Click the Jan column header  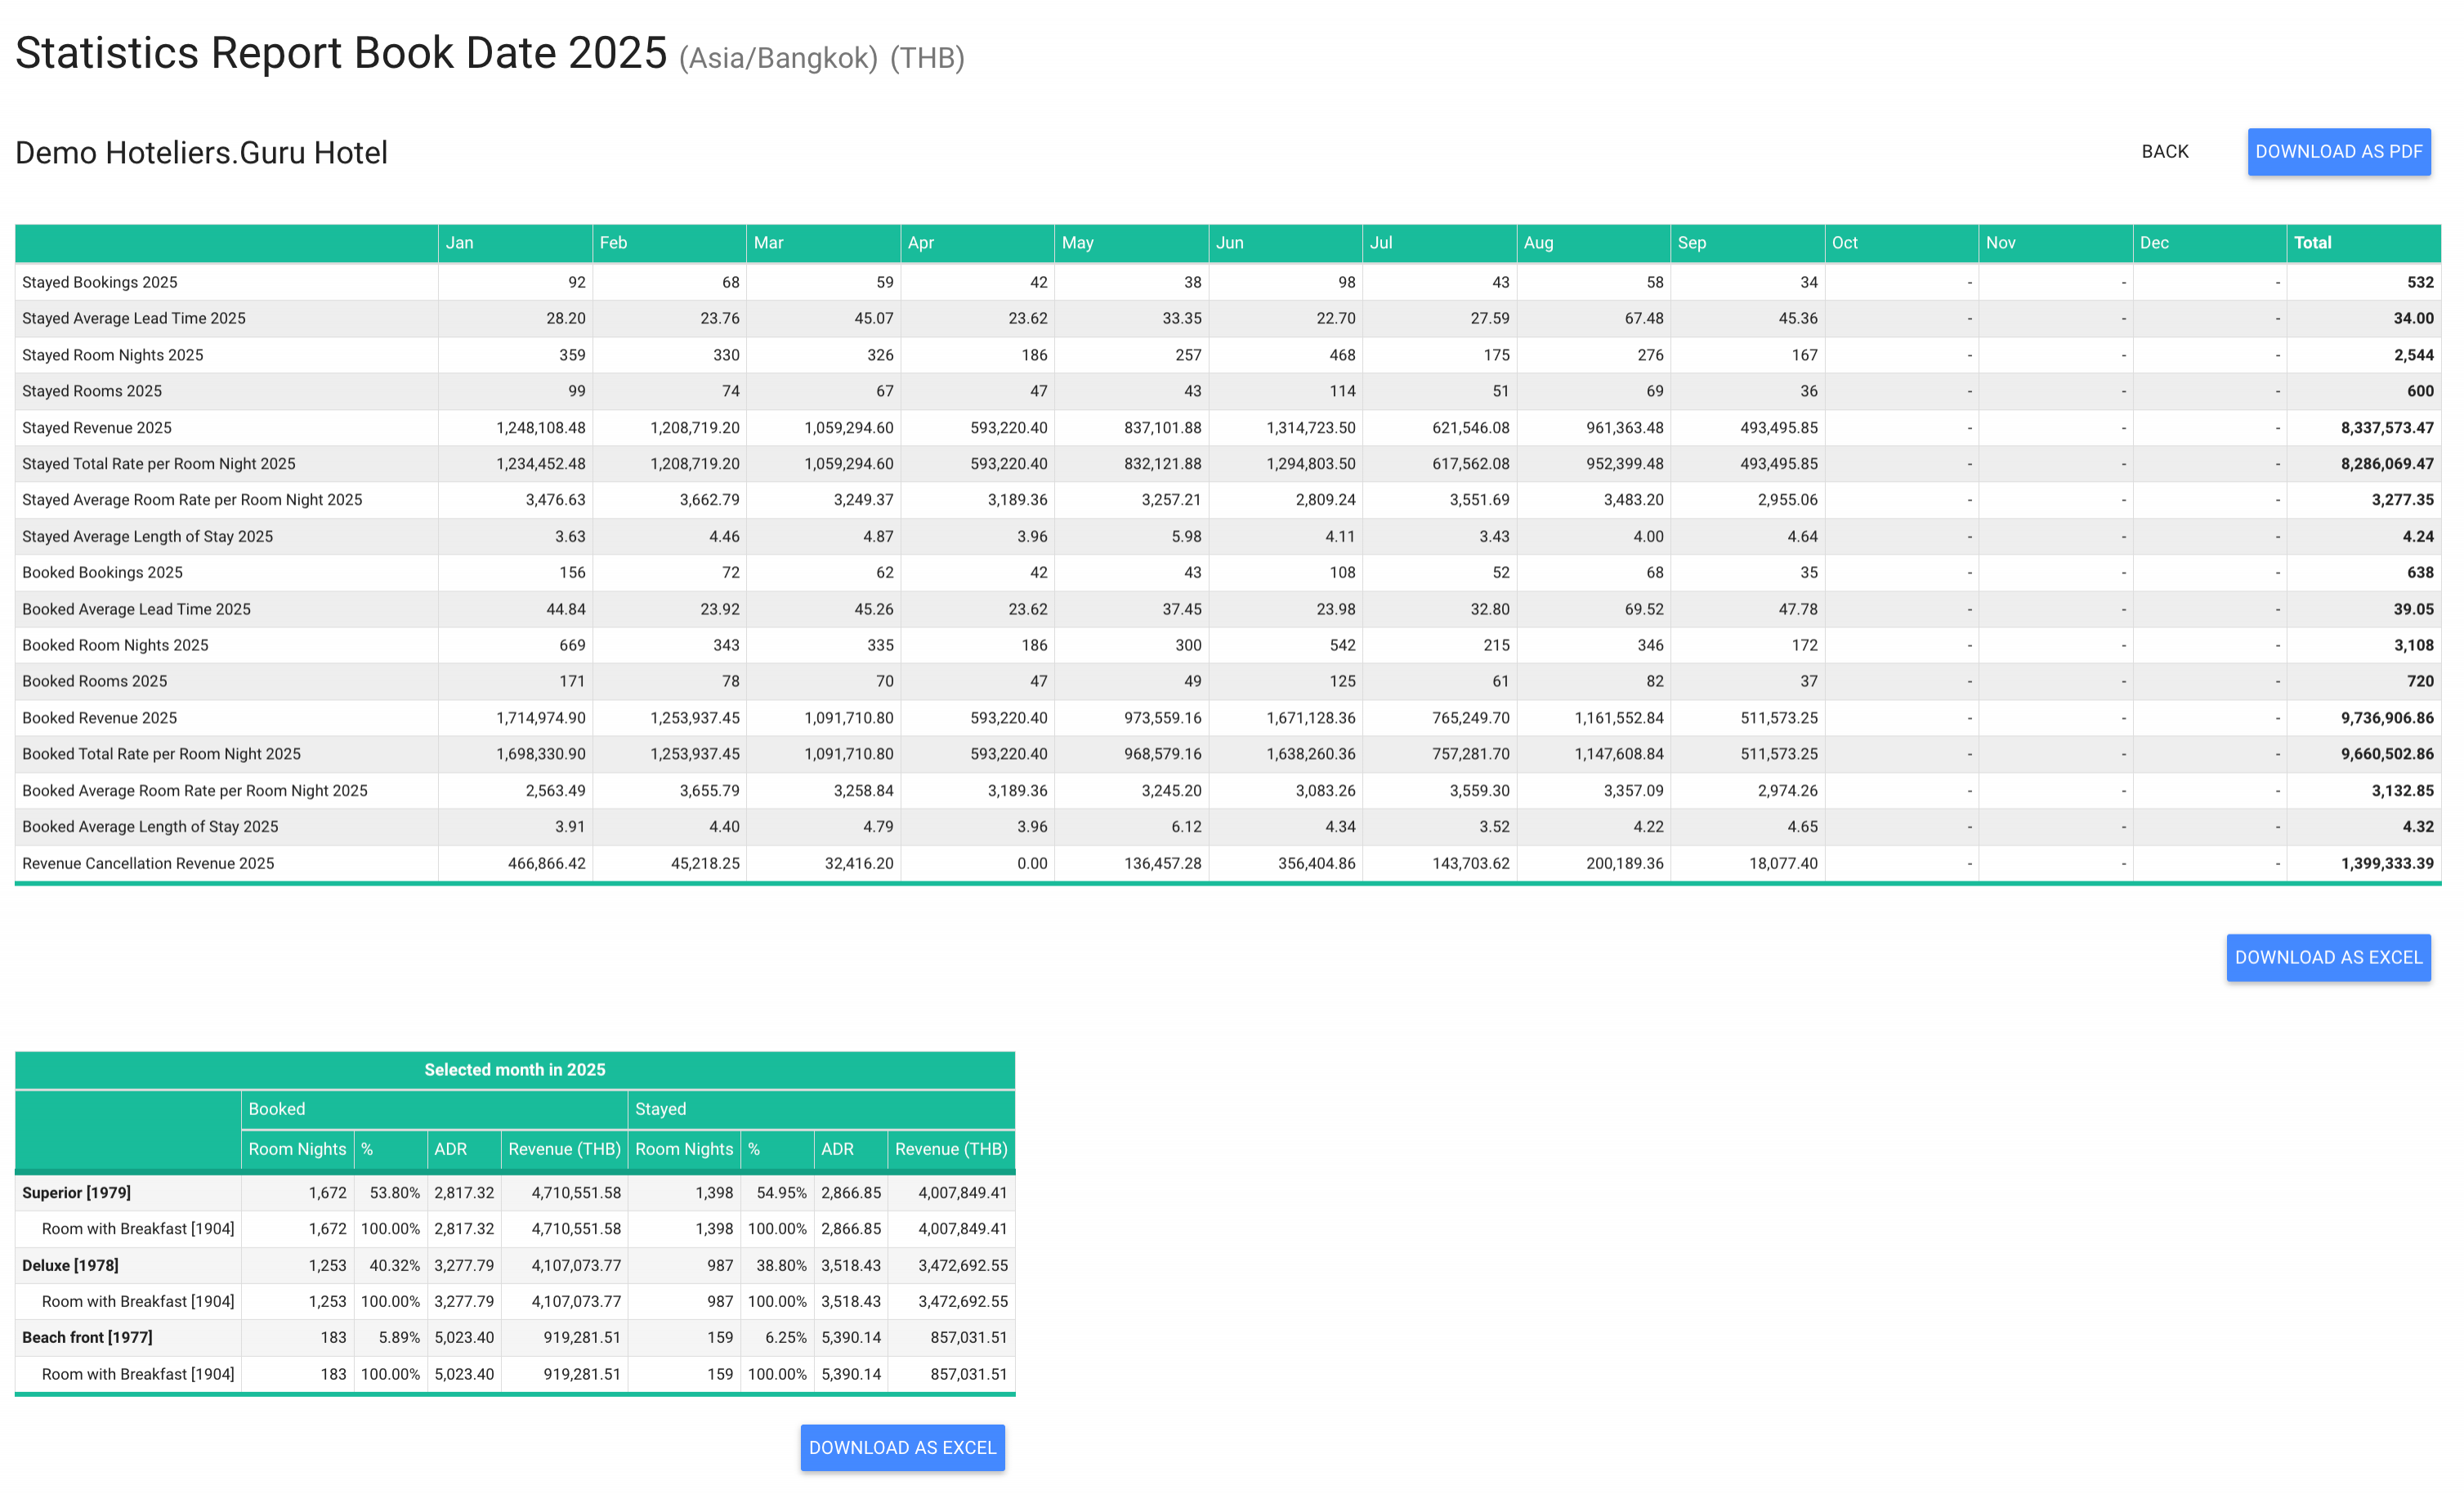click(x=460, y=243)
